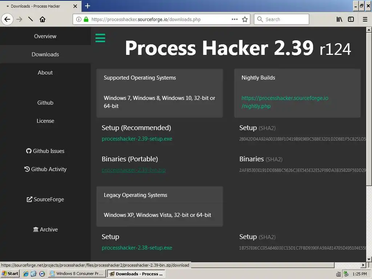372x279 pixels.
Task: Click the Supported Operating Systems card title
Action: (140, 78)
